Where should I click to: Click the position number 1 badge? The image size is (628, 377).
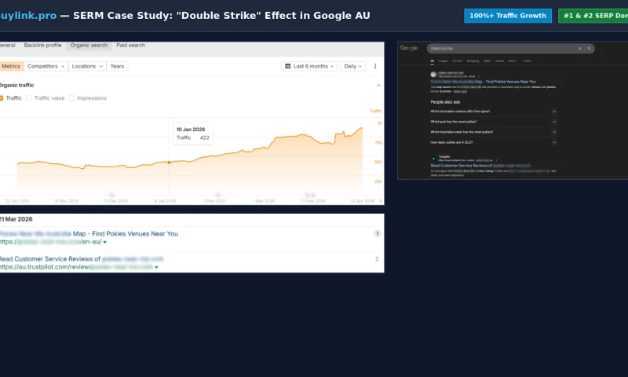tap(377, 233)
